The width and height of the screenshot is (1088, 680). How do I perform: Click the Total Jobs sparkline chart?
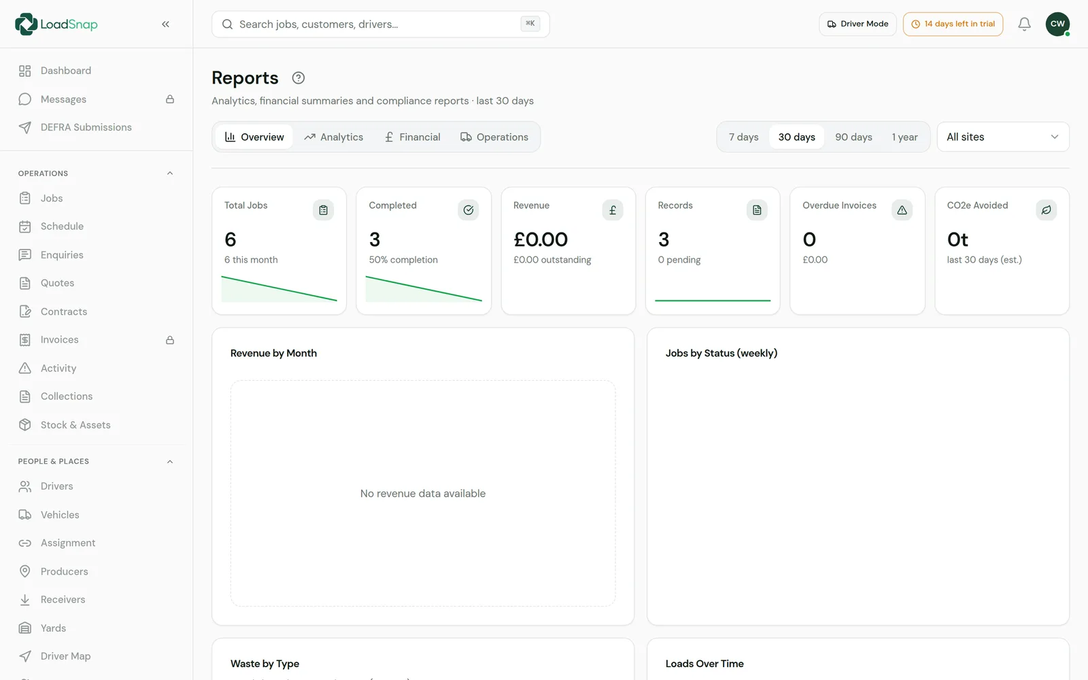coord(279,288)
